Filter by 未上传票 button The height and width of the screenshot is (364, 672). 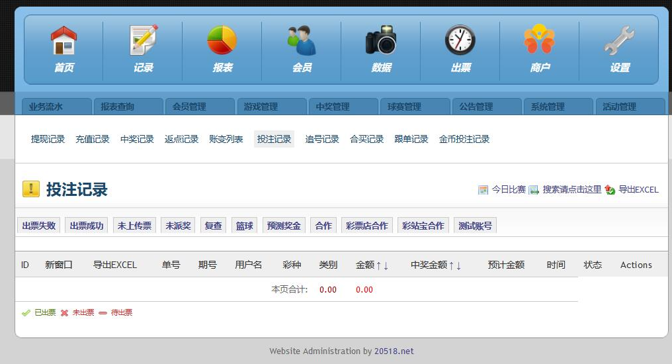click(x=134, y=226)
